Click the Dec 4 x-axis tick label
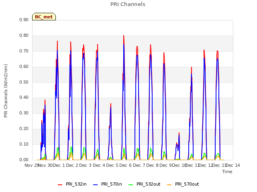This screenshot has height=192, width=257. 99,165
